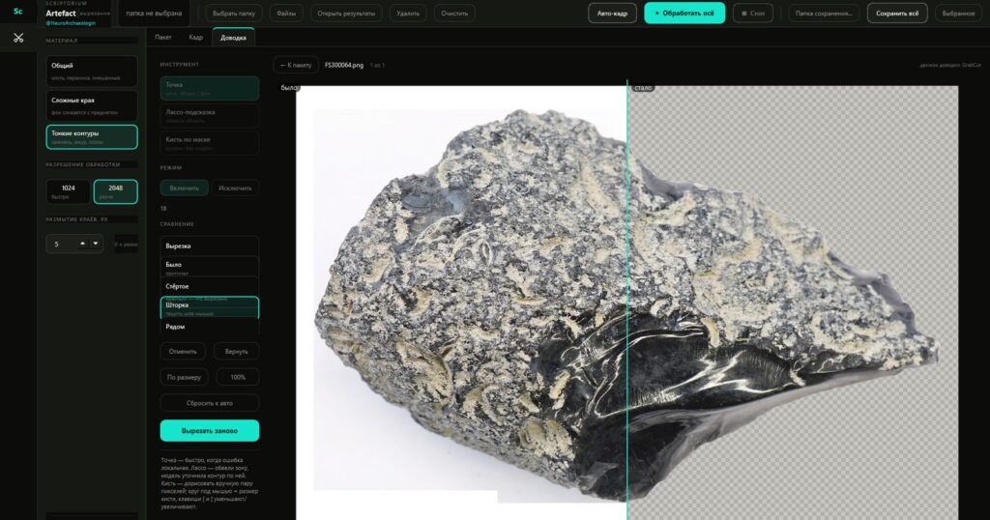Choose Стёртое comparison view
Screen dimensions: 990x520
[x=210, y=286]
